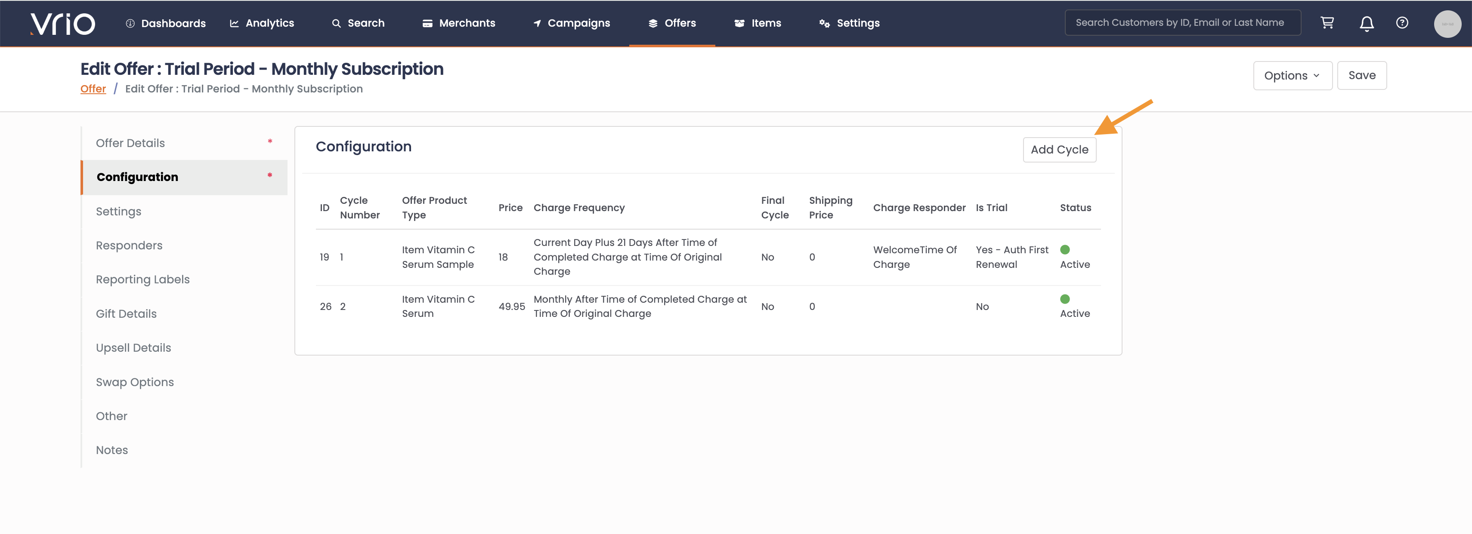Select the Swap Options section
The width and height of the screenshot is (1472, 534).
coord(184,382)
